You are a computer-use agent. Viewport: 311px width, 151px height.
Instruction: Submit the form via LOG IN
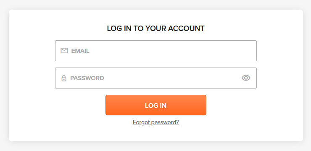pyautogui.click(x=156, y=105)
